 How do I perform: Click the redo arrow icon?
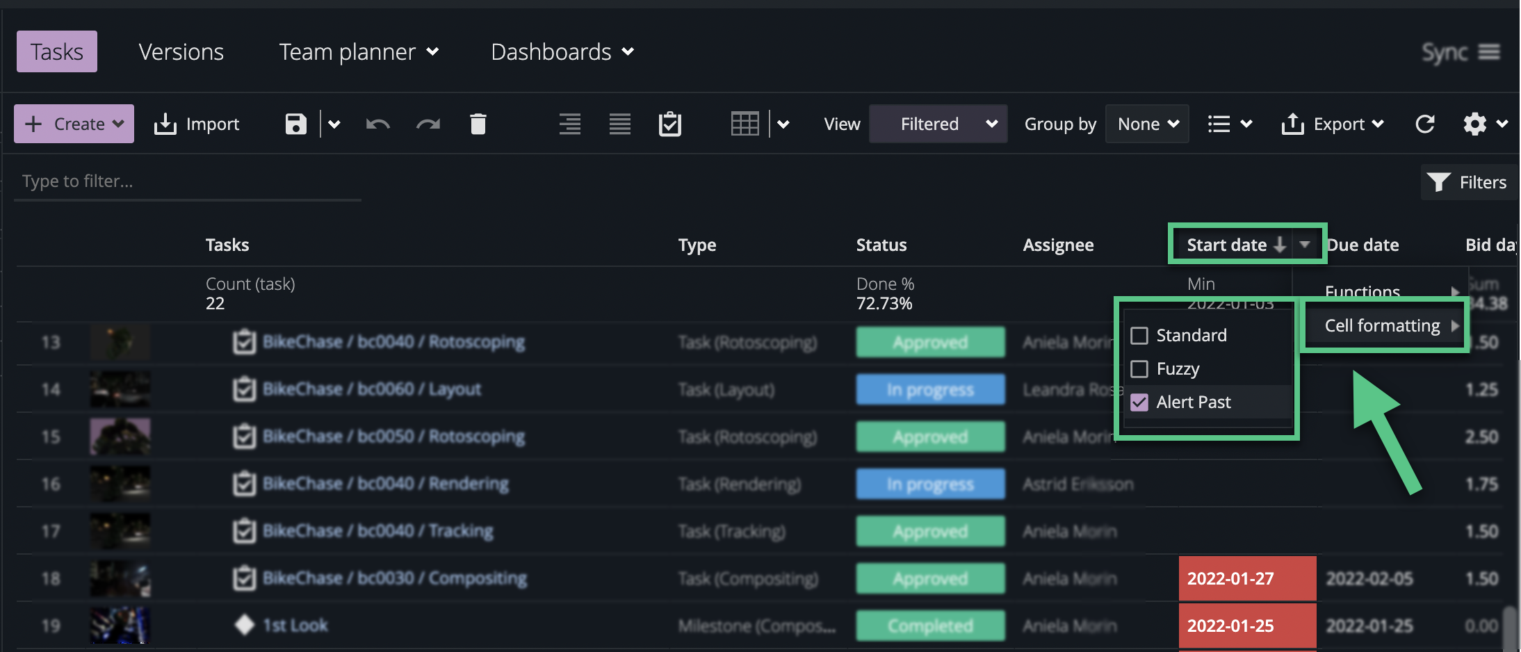tap(428, 124)
